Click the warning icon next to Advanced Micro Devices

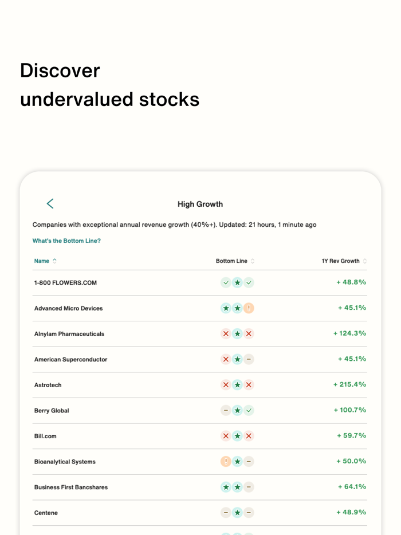(x=249, y=308)
